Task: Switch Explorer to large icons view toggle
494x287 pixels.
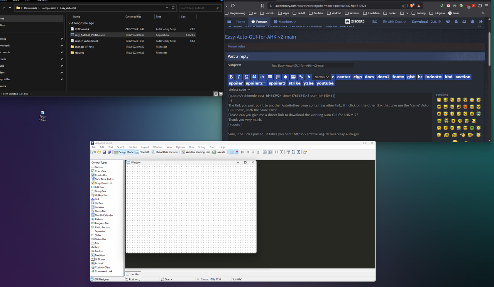Action: tap(221, 94)
